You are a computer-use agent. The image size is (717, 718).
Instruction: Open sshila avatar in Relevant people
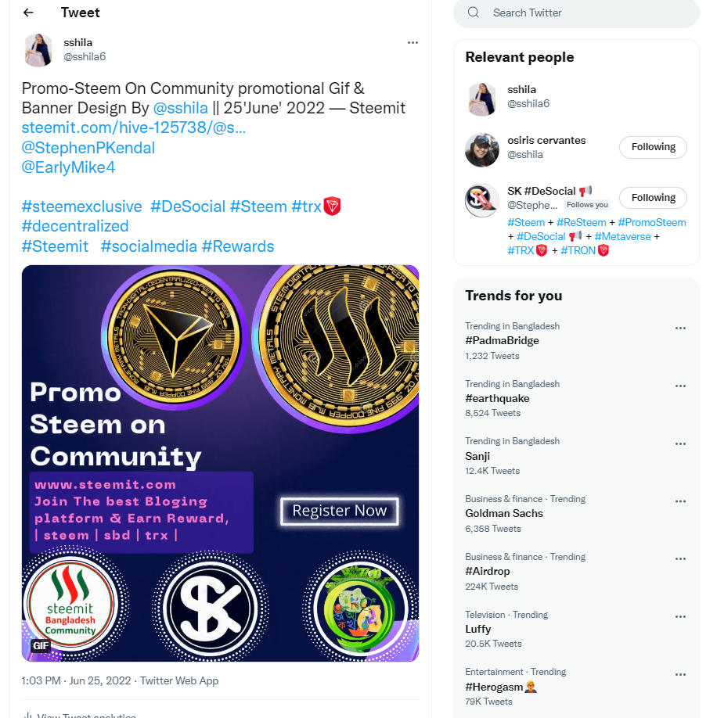tap(482, 99)
